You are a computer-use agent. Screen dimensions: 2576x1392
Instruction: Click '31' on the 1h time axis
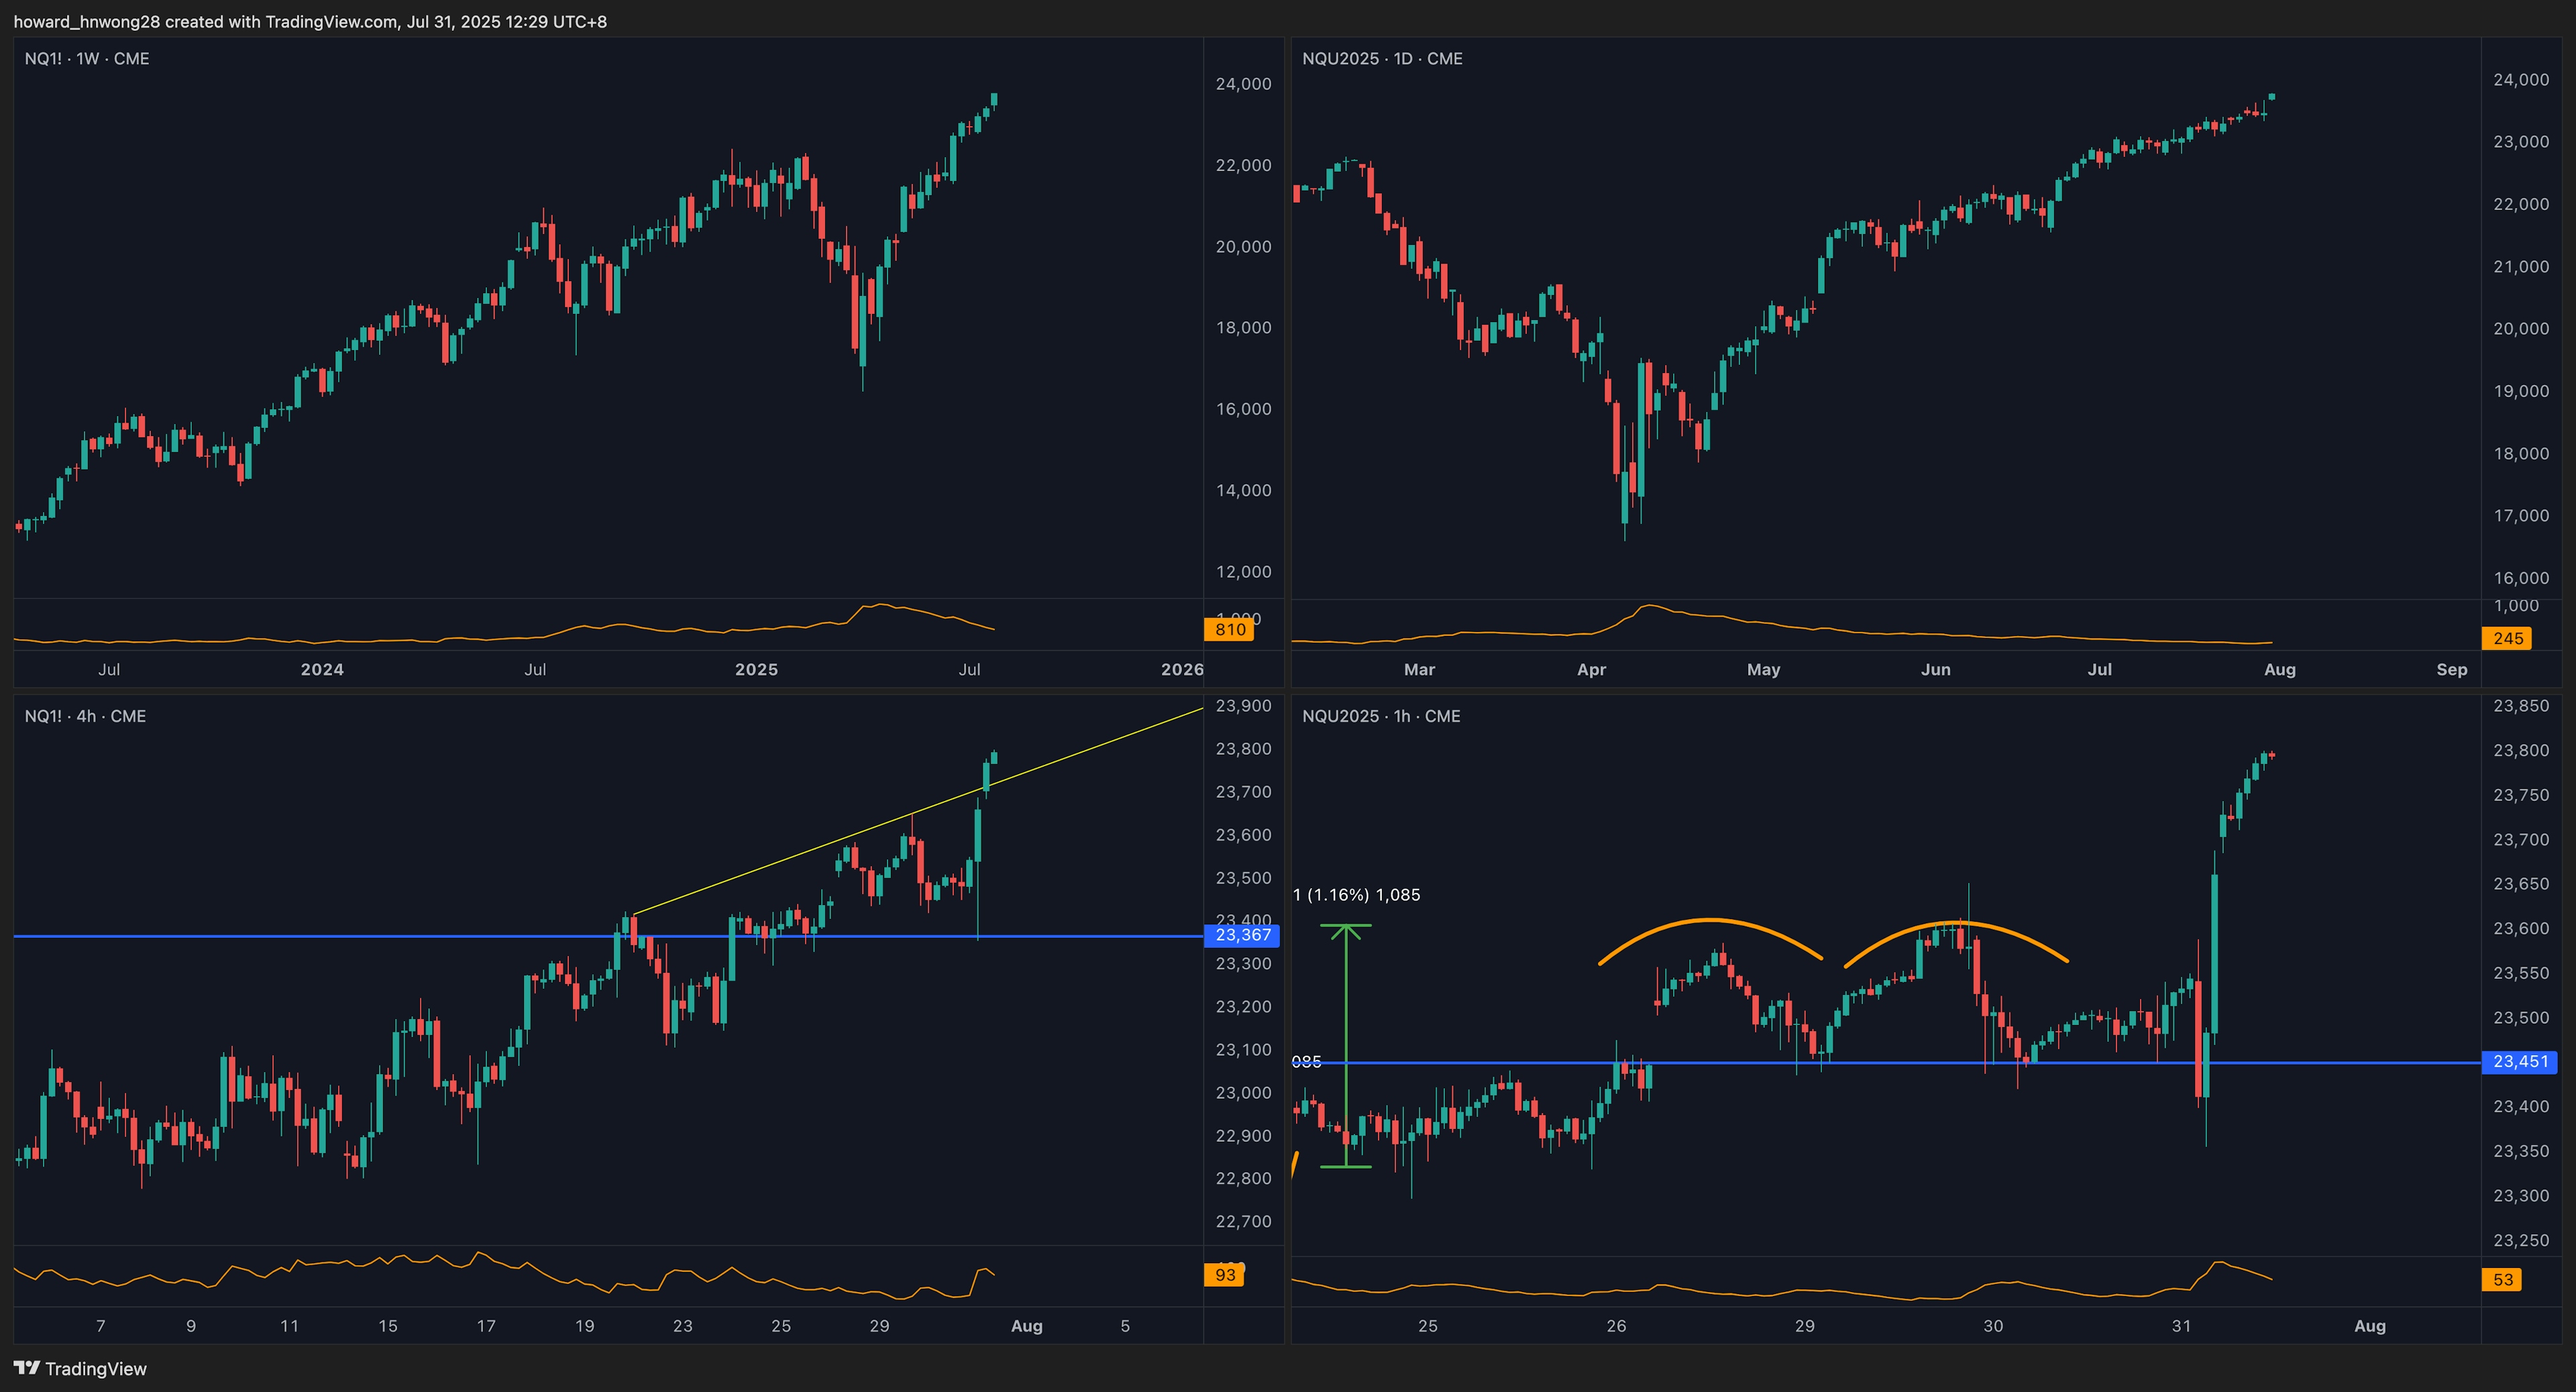[2181, 1326]
